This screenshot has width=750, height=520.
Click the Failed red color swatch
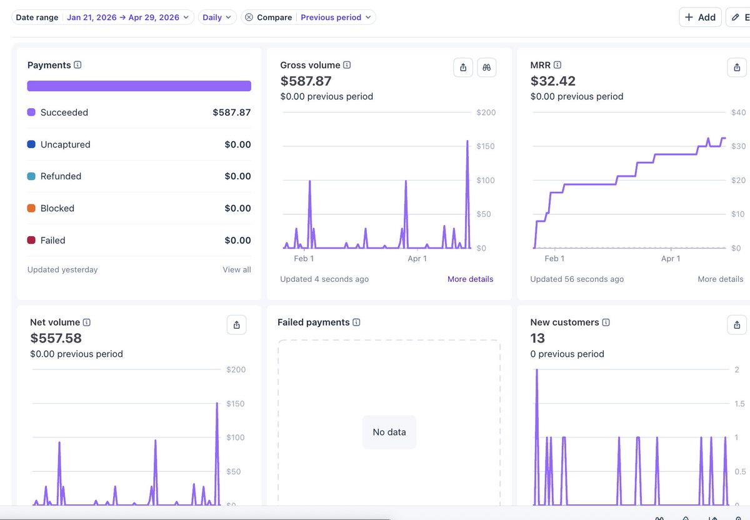[31, 240]
